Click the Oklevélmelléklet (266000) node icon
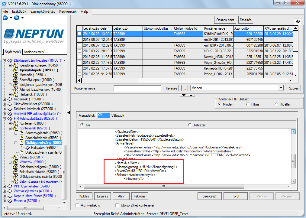The image size is (306, 218). click(10, 104)
